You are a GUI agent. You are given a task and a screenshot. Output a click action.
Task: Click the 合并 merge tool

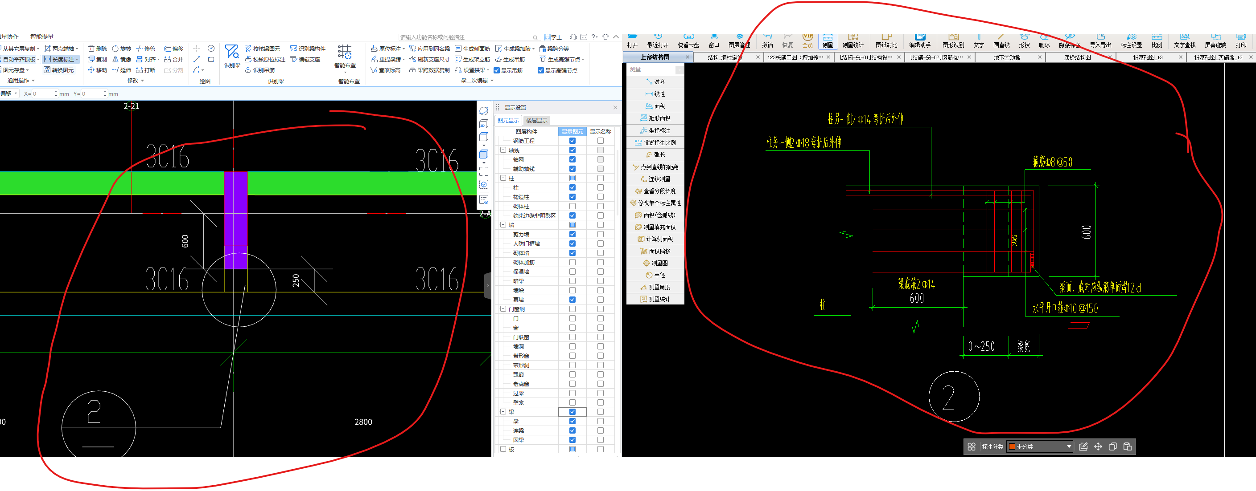(x=173, y=59)
